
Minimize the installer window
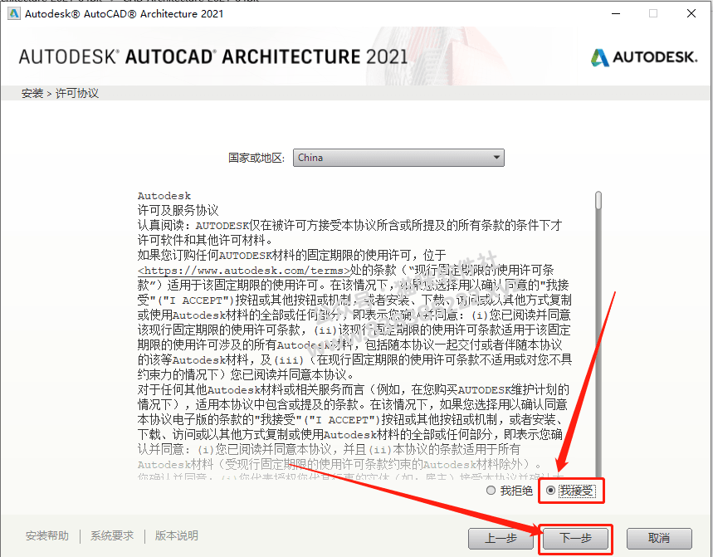(x=616, y=13)
